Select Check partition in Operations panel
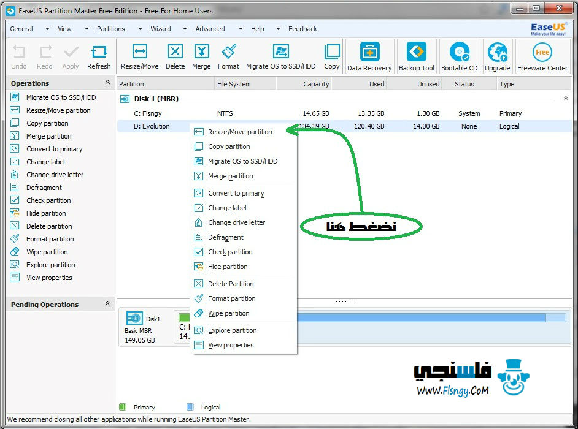 pos(48,200)
